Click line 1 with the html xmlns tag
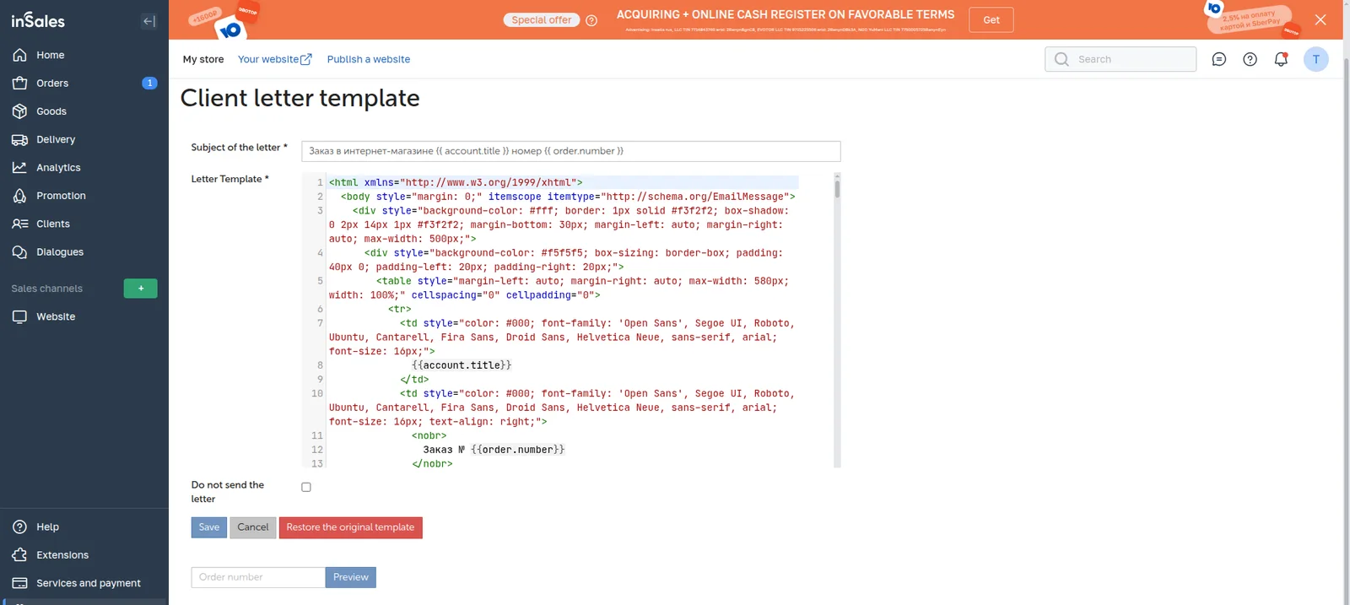The width and height of the screenshot is (1350, 605). pyautogui.click(x=456, y=182)
